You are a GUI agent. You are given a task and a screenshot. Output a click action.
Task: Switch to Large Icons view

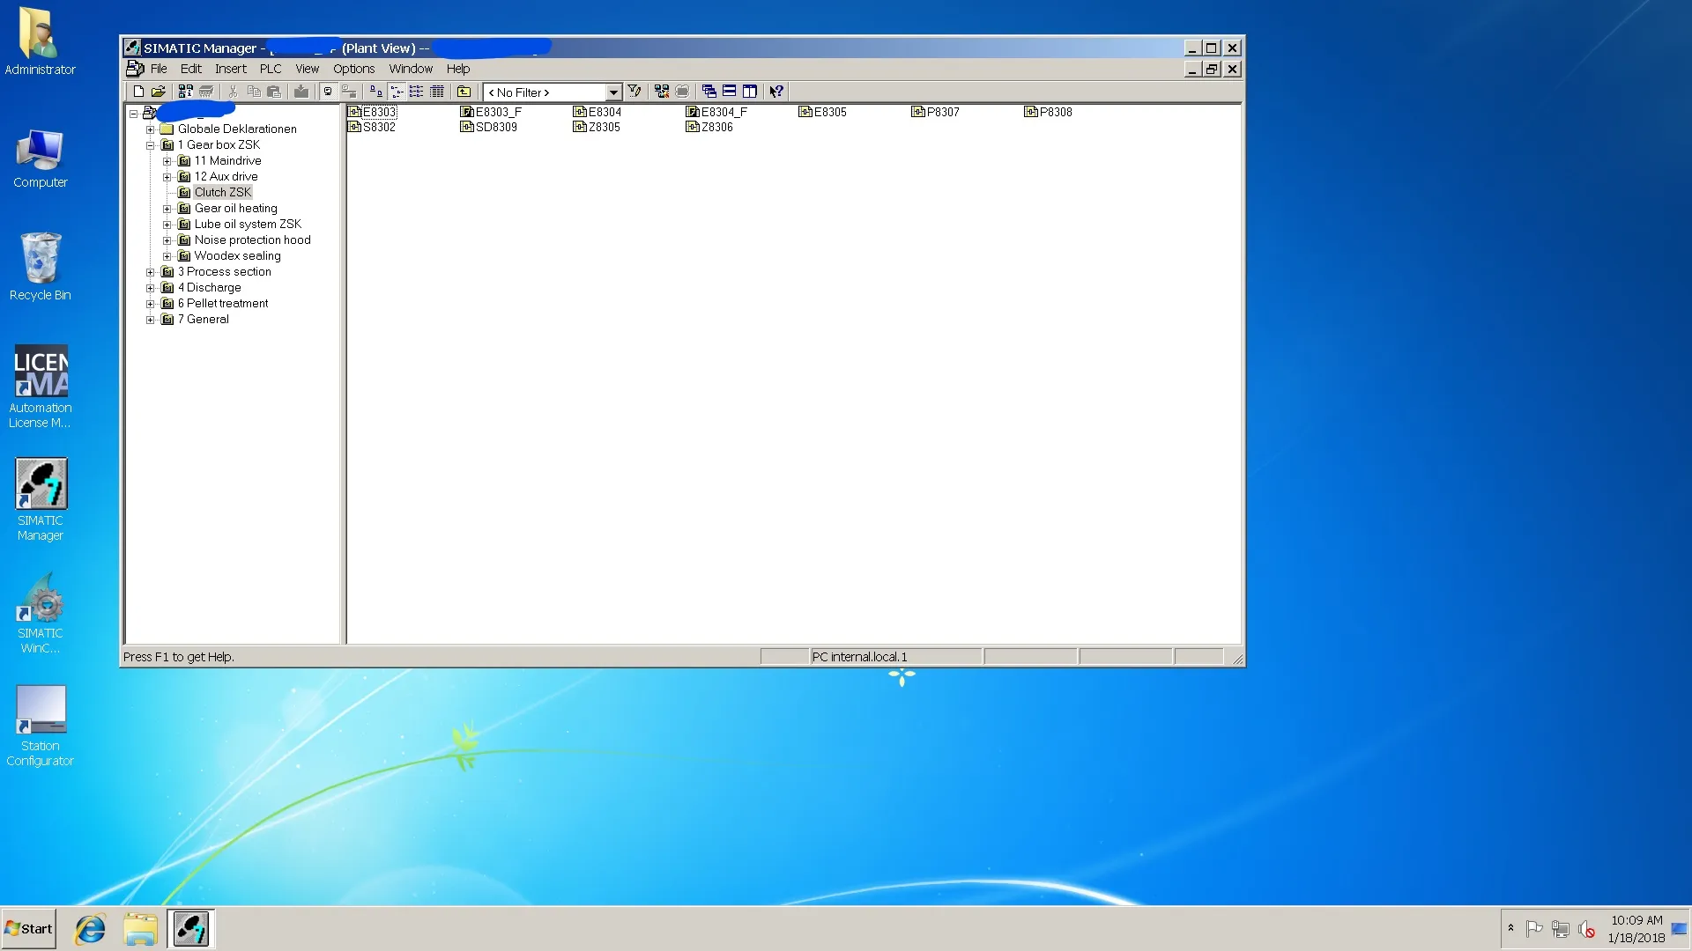(x=376, y=92)
